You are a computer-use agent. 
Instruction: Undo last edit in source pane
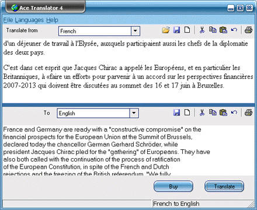click(234, 30)
